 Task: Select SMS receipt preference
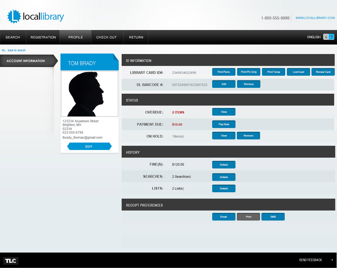(273, 217)
